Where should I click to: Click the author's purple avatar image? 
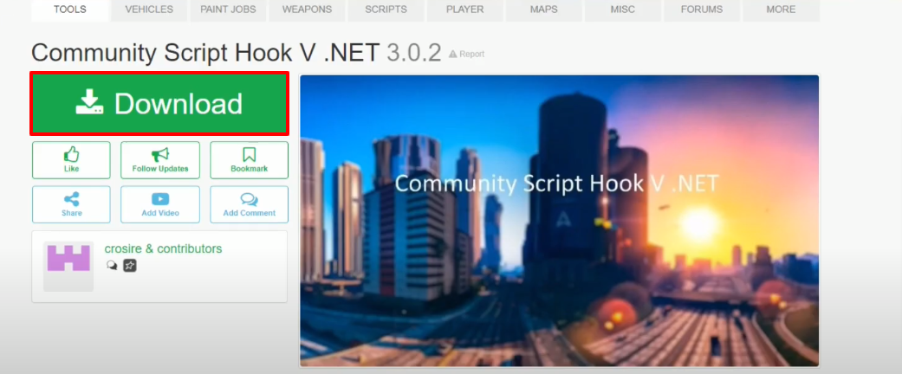coord(68,266)
